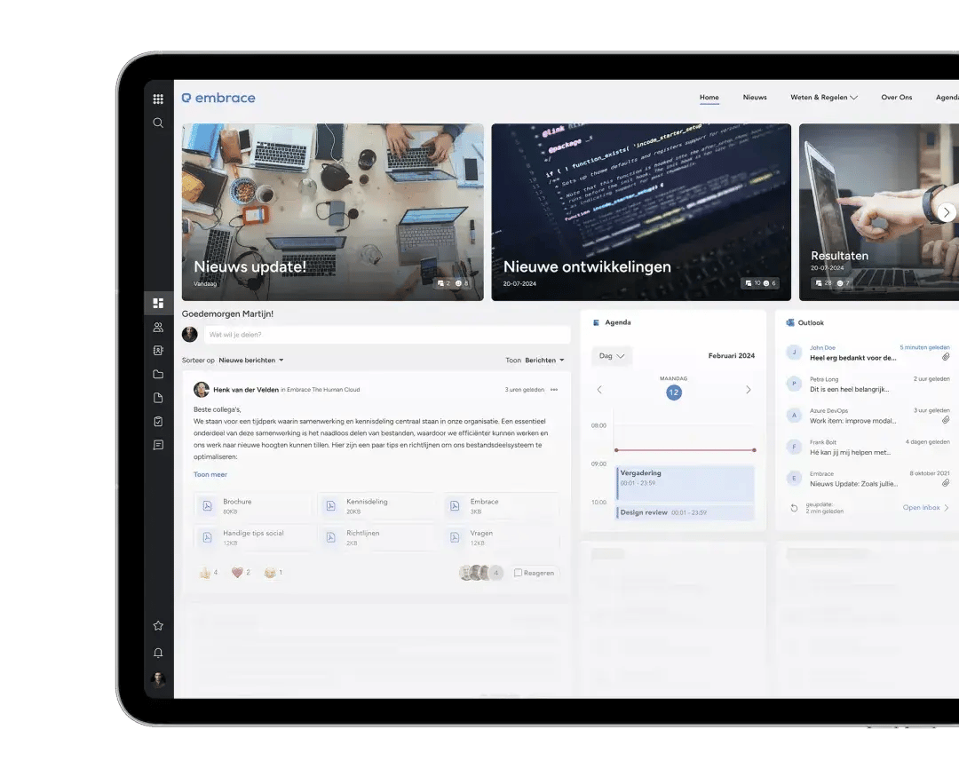Open the Dag view dropdown in Agenda
The height and width of the screenshot is (777, 959).
click(612, 356)
